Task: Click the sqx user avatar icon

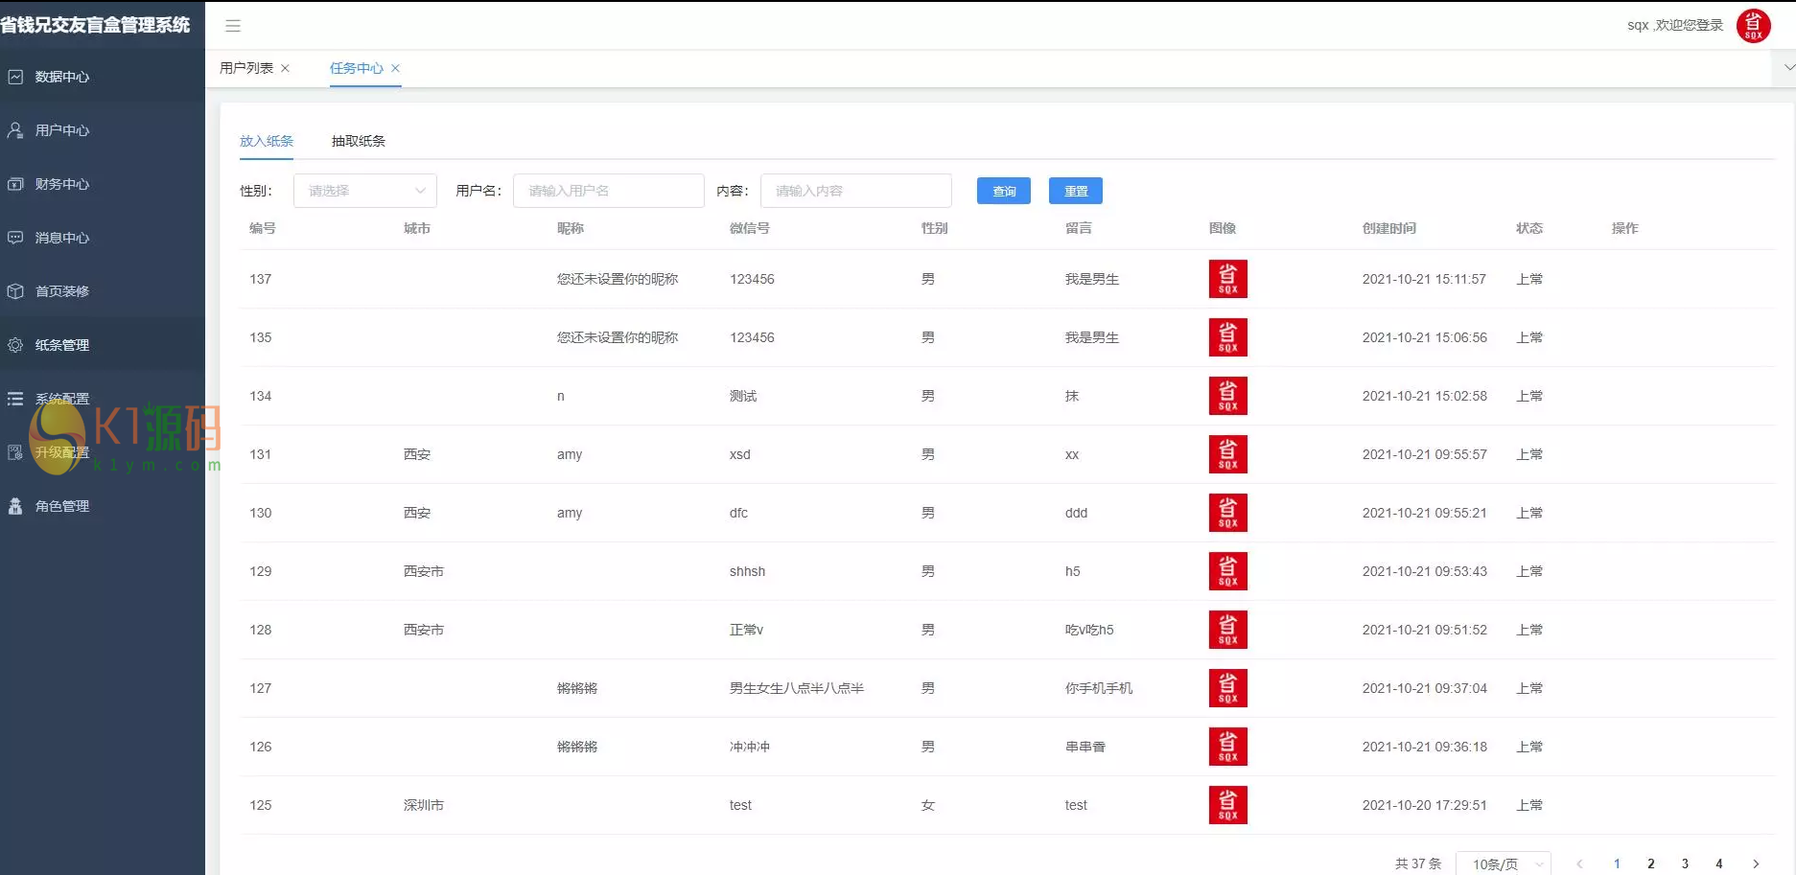Action: click(x=1753, y=26)
